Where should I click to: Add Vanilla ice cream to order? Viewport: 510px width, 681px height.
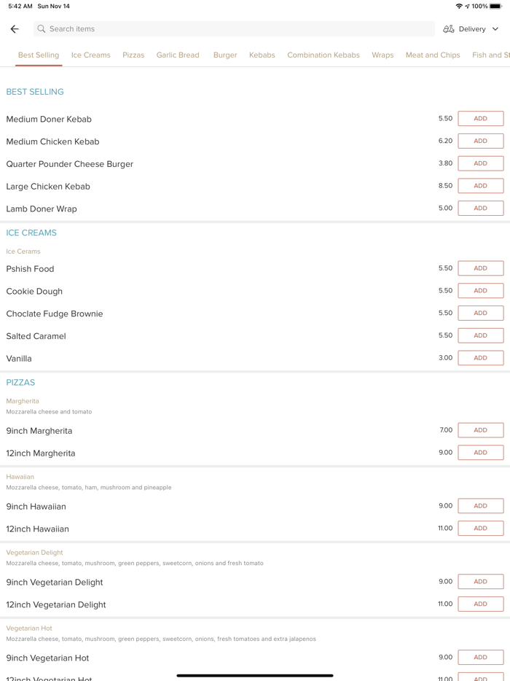[480, 358]
